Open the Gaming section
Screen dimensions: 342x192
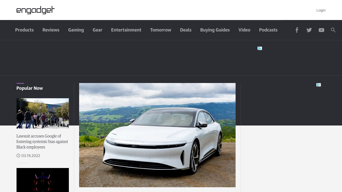click(x=76, y=30)
